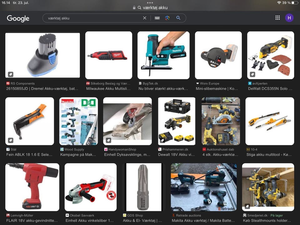300x225 pixels.
Task: Open the Retrade Makita tools image
Action: pyautogui.click(x=204, y=187)
